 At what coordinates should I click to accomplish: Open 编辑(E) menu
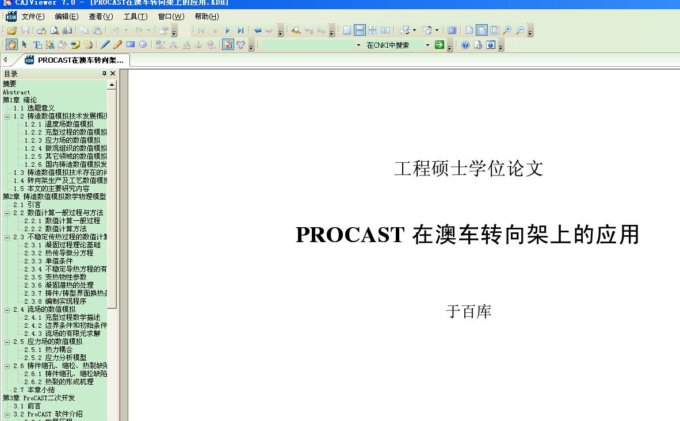pos(67,17)
